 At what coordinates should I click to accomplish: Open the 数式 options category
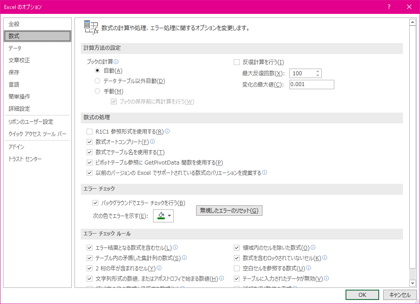tap(38, 36)
